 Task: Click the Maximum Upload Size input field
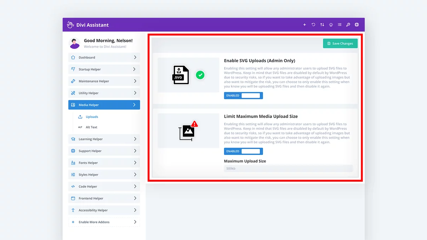[x=288, y=169]
